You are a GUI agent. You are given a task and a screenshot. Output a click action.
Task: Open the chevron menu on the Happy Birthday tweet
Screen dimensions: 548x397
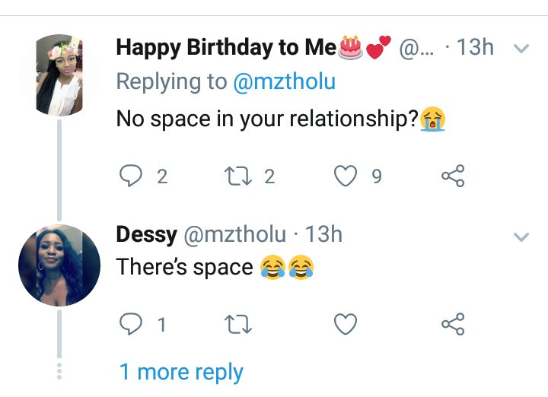pos(521,49)
